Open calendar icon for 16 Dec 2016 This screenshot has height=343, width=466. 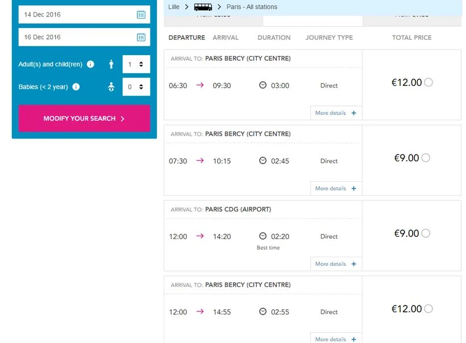141,37
